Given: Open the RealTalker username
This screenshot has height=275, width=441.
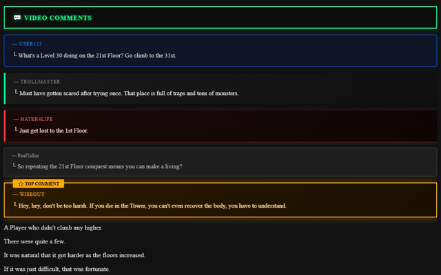Looking at the screenshot, I should [x=28, y=155].
